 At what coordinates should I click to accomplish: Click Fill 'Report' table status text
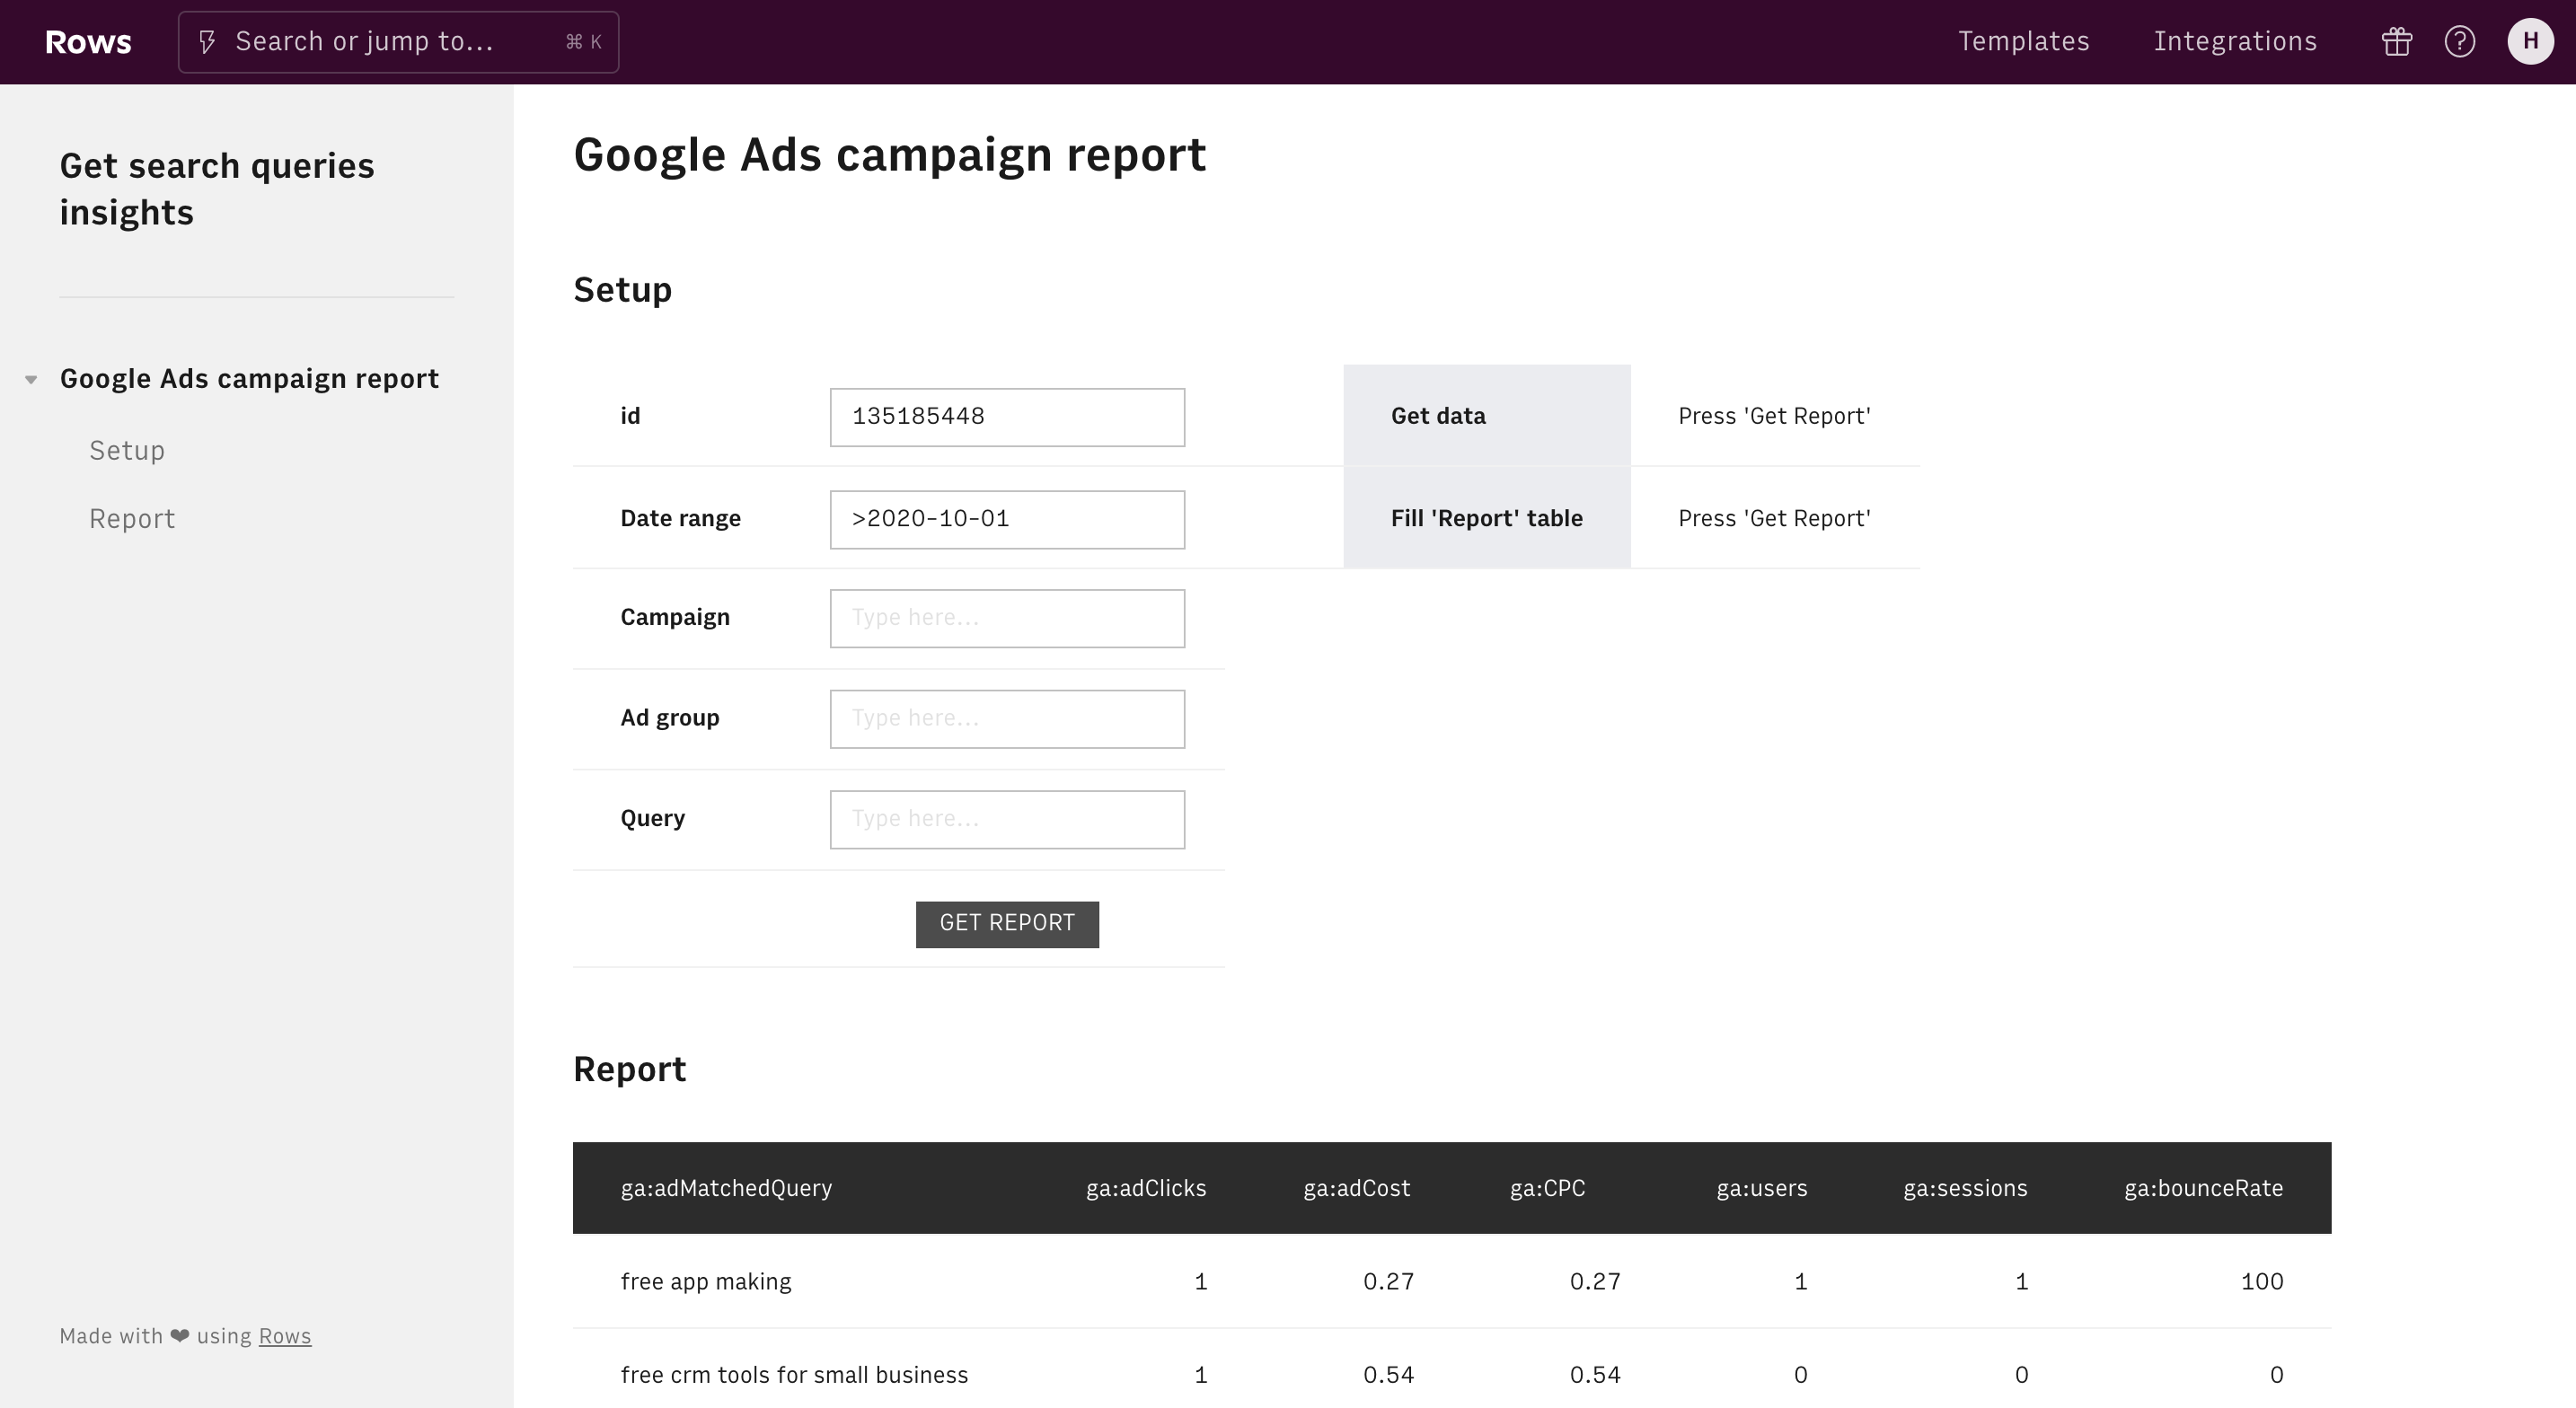(1774, 518)
